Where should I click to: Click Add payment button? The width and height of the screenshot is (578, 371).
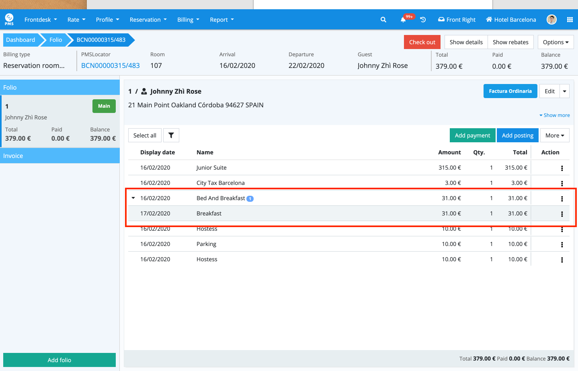pos(472,135)
